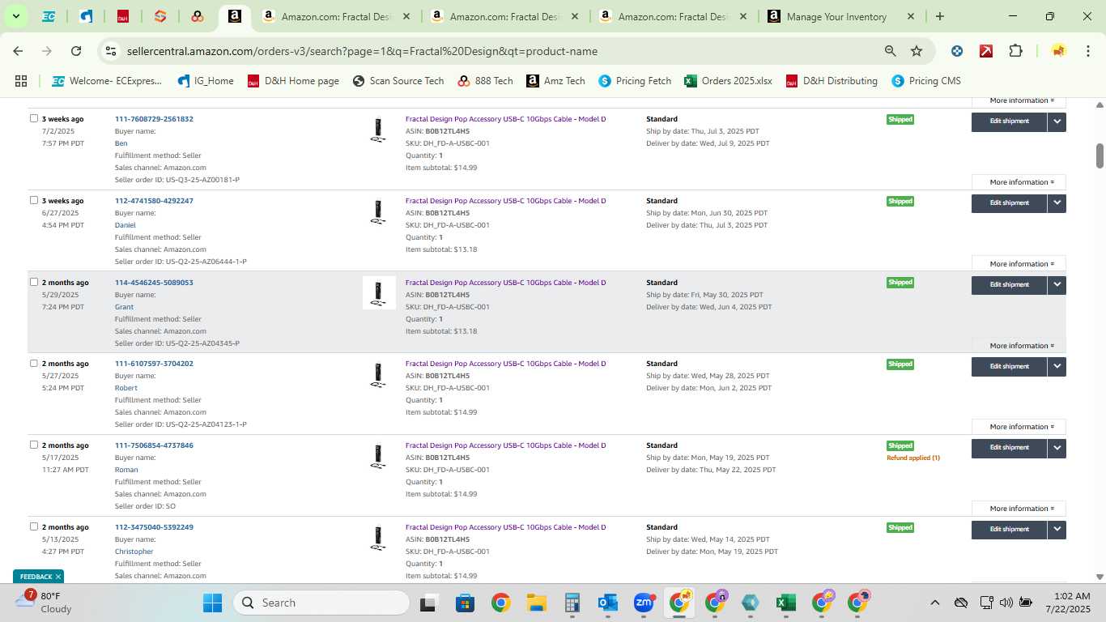Open order 111-7608729-2561832 details
1106x622 pixels.
154,119
